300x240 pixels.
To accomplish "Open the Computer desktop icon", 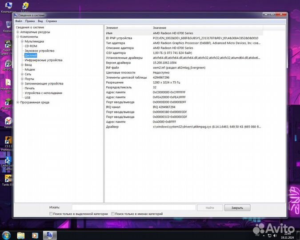I will point(7,6).
